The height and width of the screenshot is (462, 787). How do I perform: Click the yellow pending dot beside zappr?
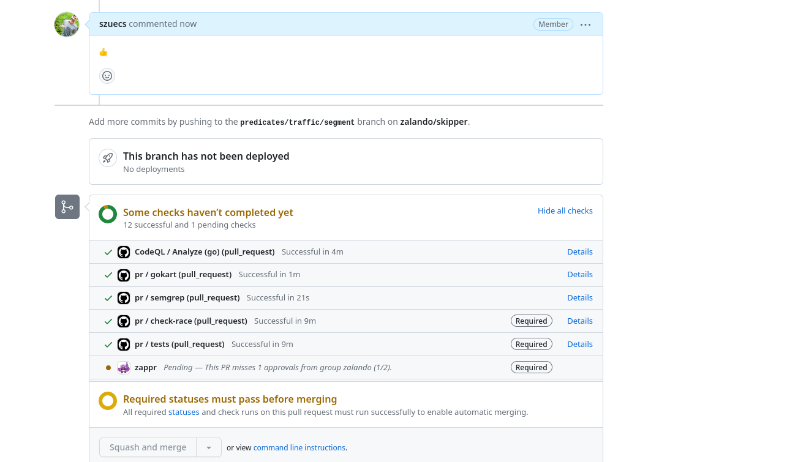pos(108,367)
